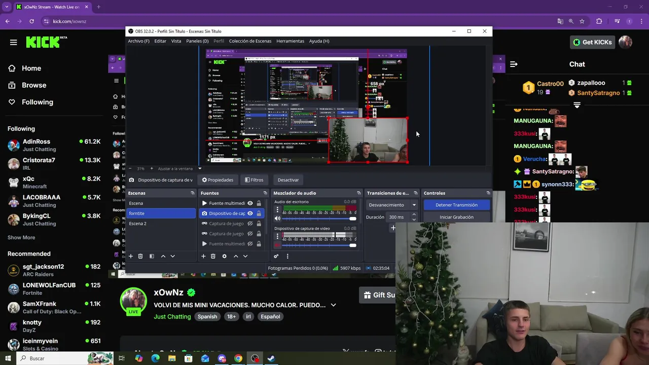Mute the 'Audio del escritorio' speaker icon
Image resolution: width=649 pixels, height=365 pixels.
coord(277,218)
